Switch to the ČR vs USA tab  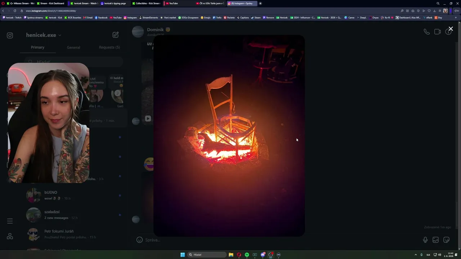point(210,3)
